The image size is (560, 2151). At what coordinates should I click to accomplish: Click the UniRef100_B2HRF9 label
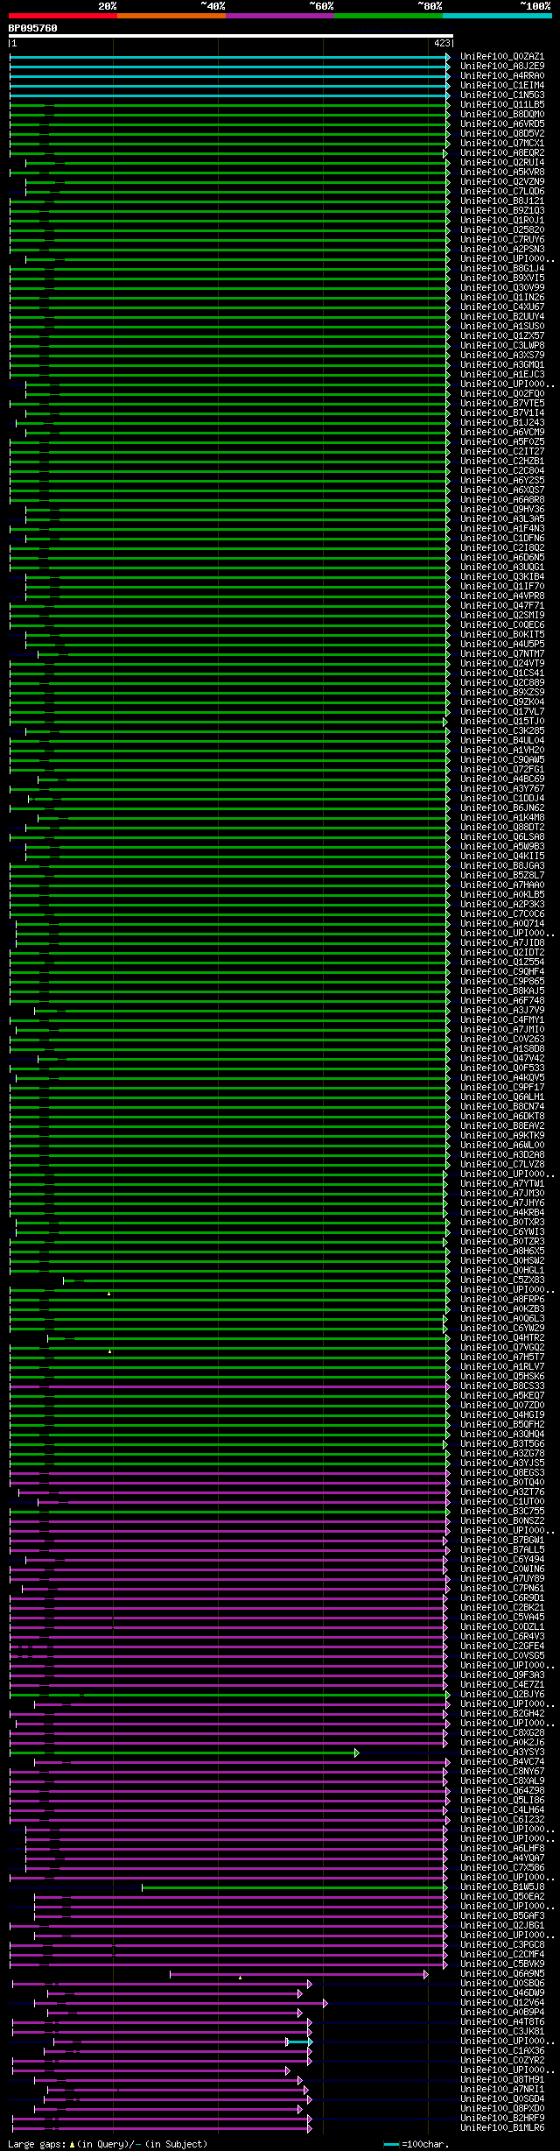502,2119
